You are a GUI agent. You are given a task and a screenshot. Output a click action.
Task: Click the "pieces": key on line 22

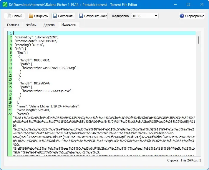[23, 114]
